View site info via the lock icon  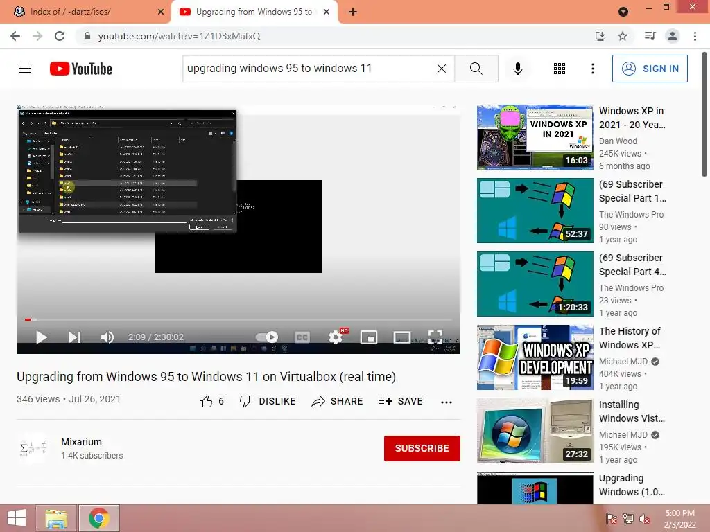click(x=87, y=36)
